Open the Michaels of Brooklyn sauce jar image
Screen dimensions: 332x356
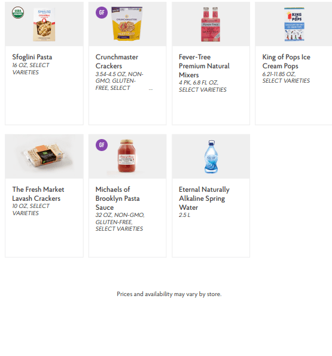point(127,156)
